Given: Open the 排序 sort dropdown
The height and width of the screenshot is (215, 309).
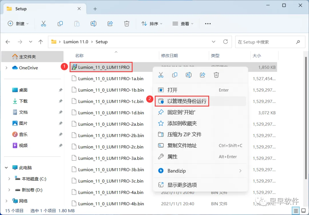Looking at the screenshot, I should click(152, 24).
